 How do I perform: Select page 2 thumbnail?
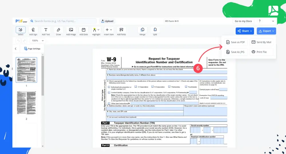pyautogui.click(x=26, y=103)
